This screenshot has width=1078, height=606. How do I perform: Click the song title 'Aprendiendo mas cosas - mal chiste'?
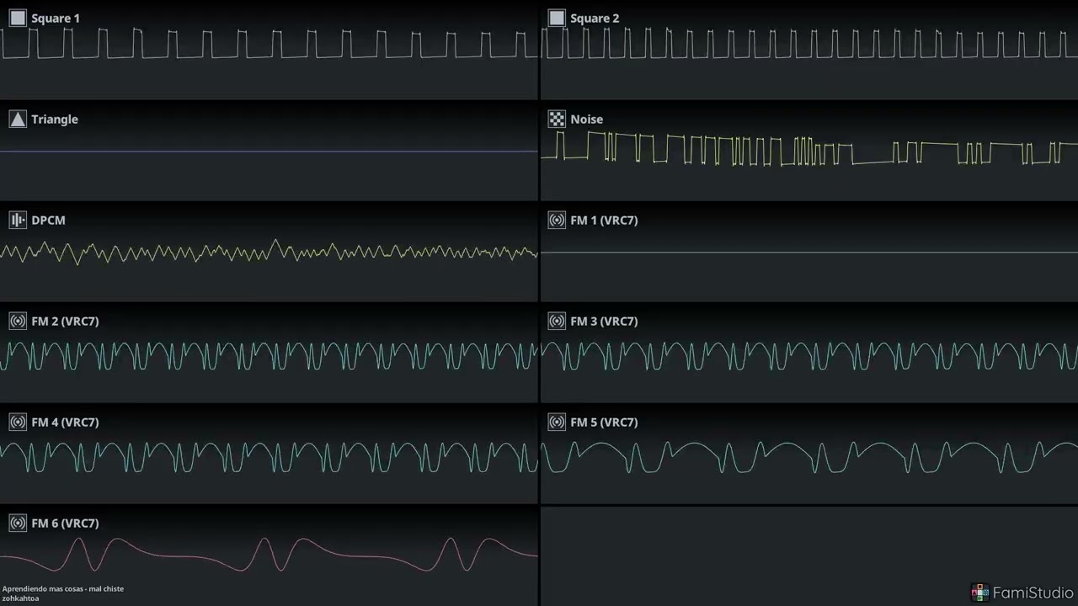63,588
